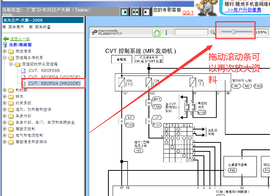This screenshot has width=270, height=196.
Task: Click the green back arrow icon
Action: click(x=6, y=39)
